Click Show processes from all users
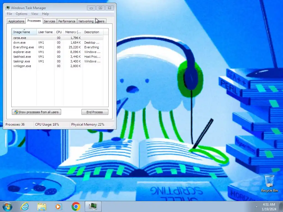283x212 pixels. (x=36, y=112)
